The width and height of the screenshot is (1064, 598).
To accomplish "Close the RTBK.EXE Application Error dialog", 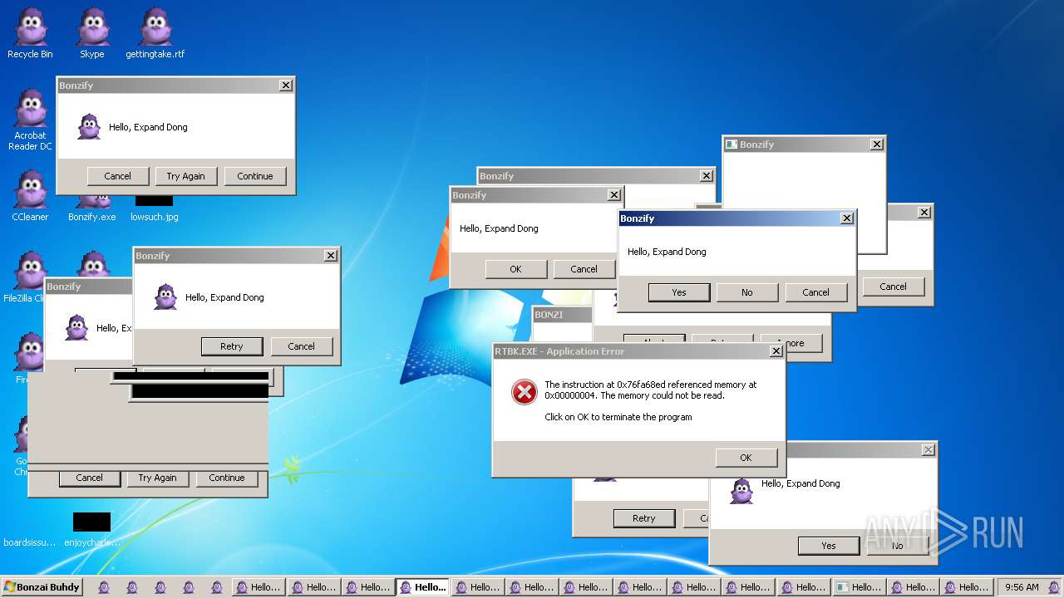I will click(776, 351).
